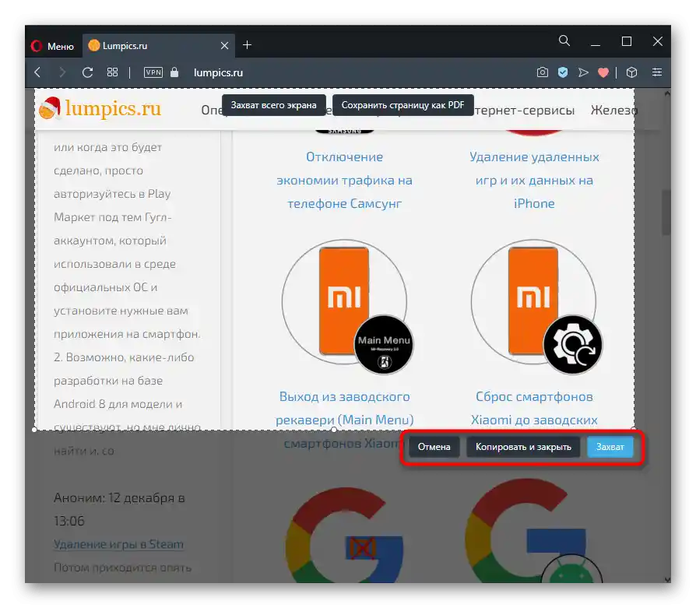Maximize the Opera window
This screenshot has height=608, width=696.
(x=627, y=42)
